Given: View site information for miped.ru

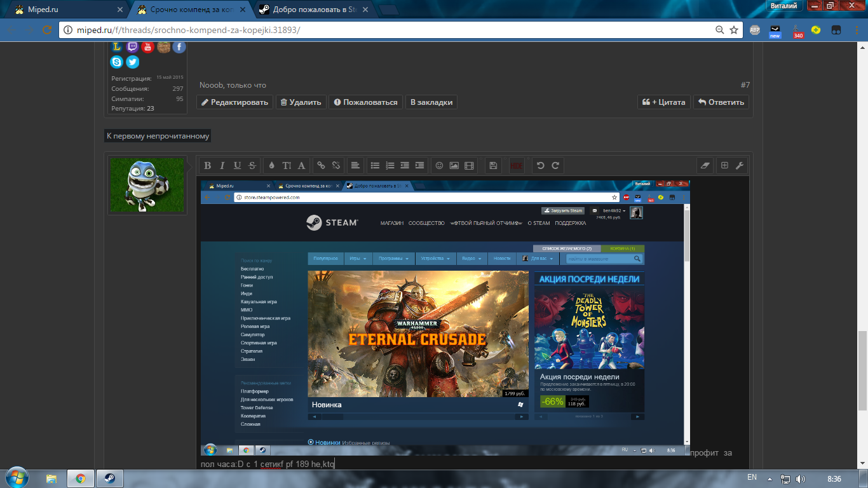Looking at the screenshot, I should click(x=68, y=30).
